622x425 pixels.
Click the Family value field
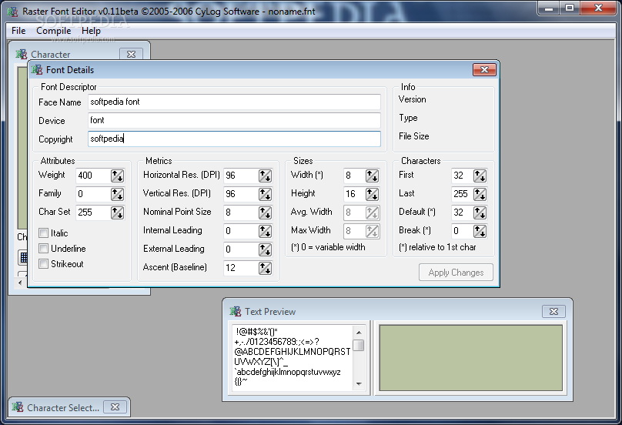tap(93, 194)
